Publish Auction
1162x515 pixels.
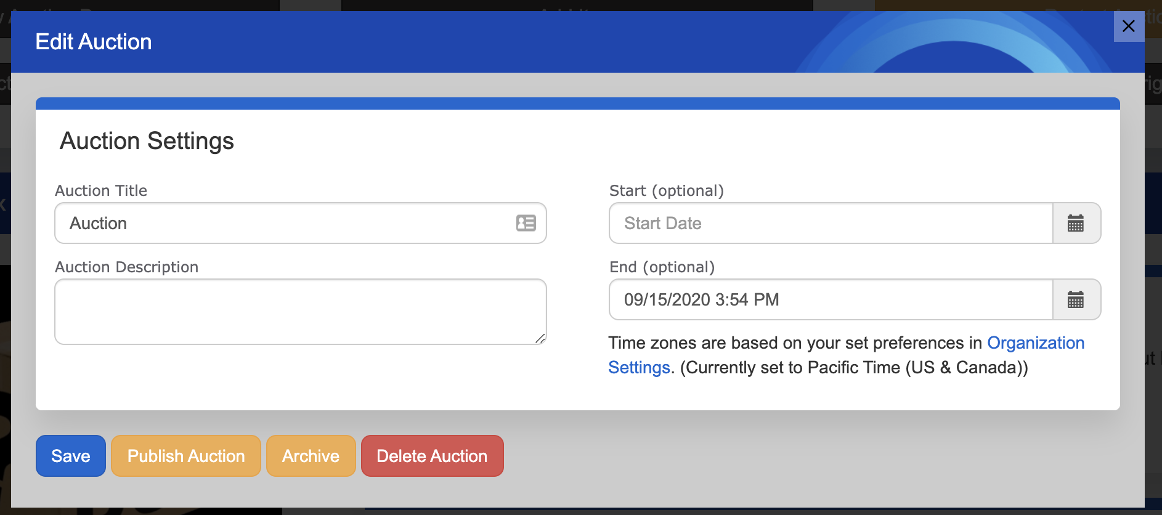click(x=185, y=456)
